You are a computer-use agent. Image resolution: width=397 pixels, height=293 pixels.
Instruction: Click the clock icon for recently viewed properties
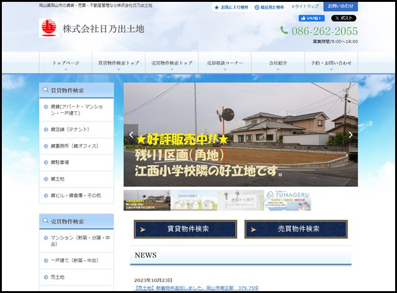click(256, 7)
